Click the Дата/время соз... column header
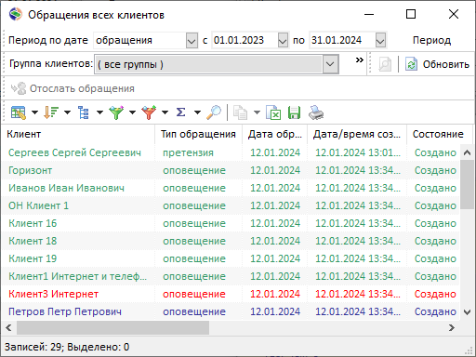 (x=357, y=134)
